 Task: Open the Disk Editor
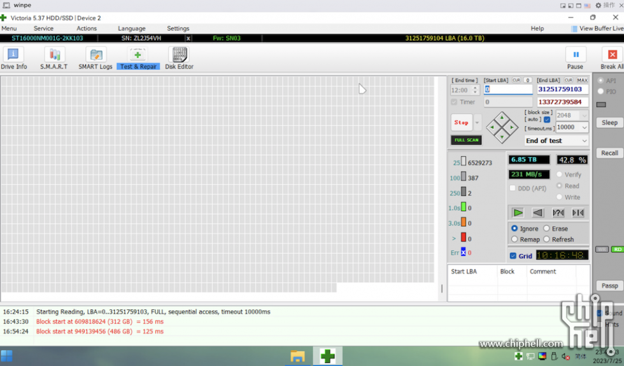[x=179, y=58]
